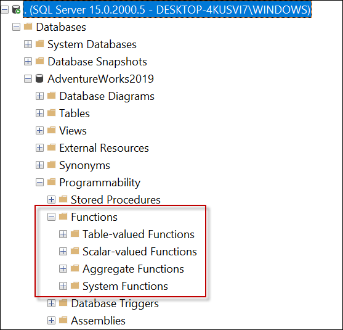Screen dimensions: 343x330
Task: Click the Aggregate Functions folder icon
Action: tap(75, 268)
